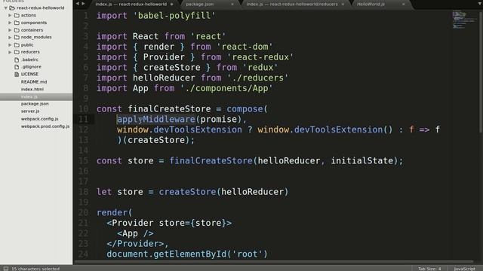Click compose( on line 10
483x271 pixels.
click(x=247, y=109)
